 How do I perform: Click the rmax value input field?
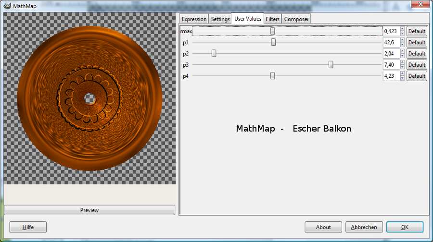pyautogui.click(x=391, y=31)
